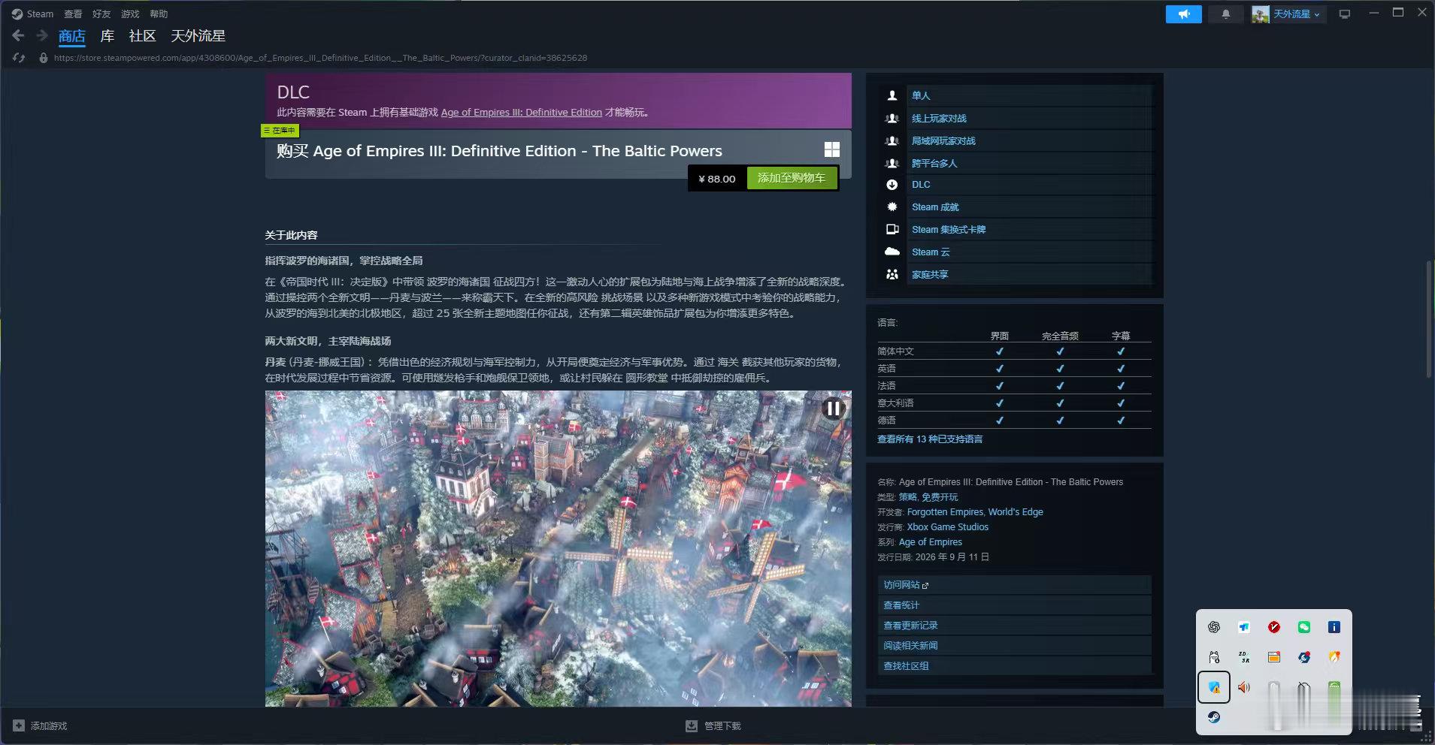Open ChatGPT tray icon
This screenshot has height=745, width=1435.
pyautogui.click(x=1214, y=627)
